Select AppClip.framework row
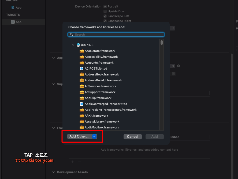 coord(114,98)
